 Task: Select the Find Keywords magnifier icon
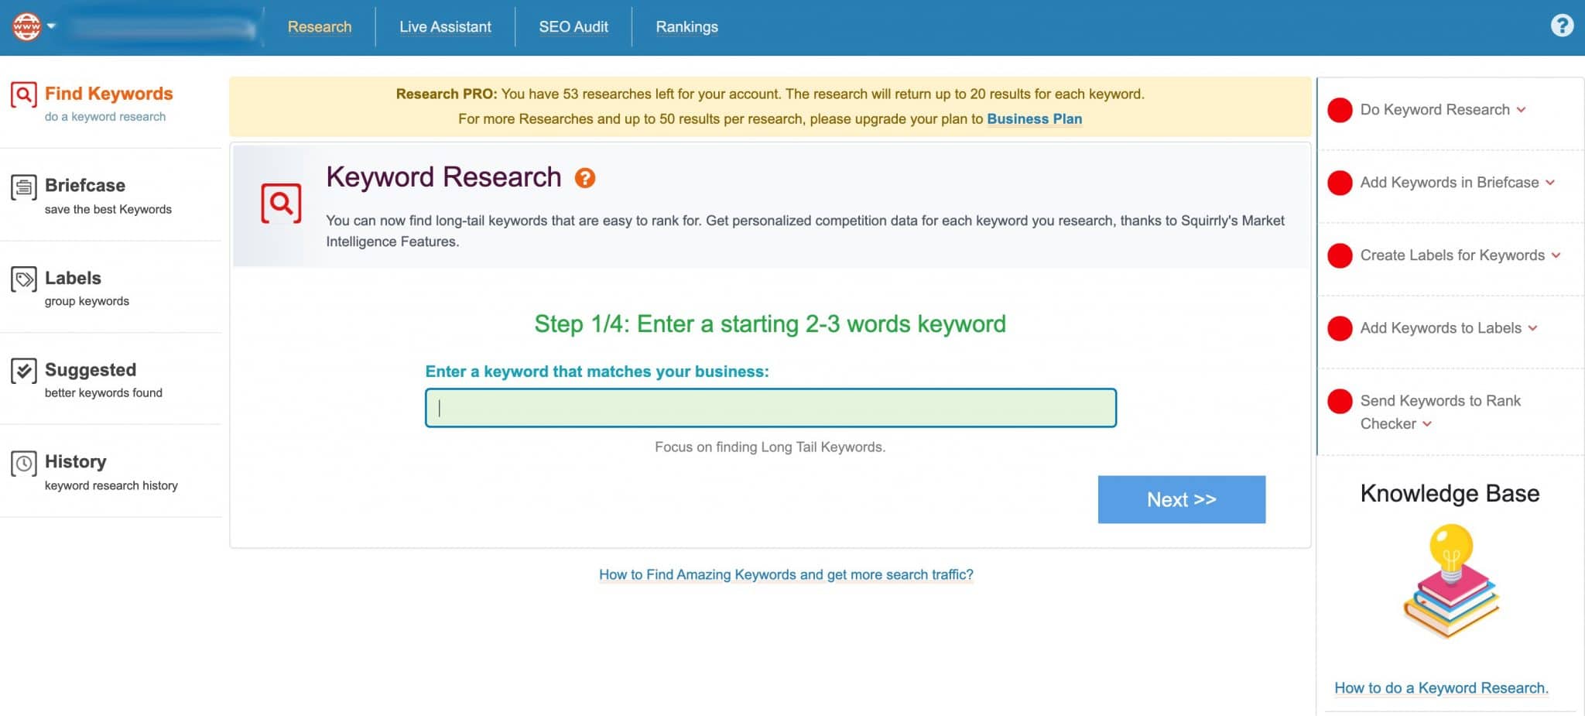[22, 96]
